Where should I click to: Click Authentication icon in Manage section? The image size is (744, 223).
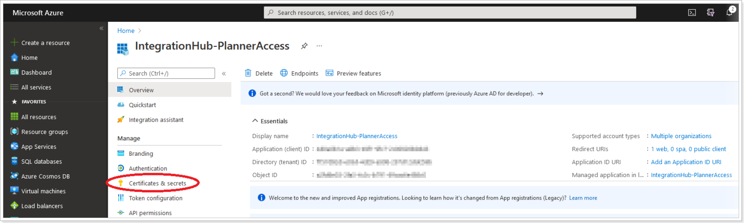pos(121,168)
